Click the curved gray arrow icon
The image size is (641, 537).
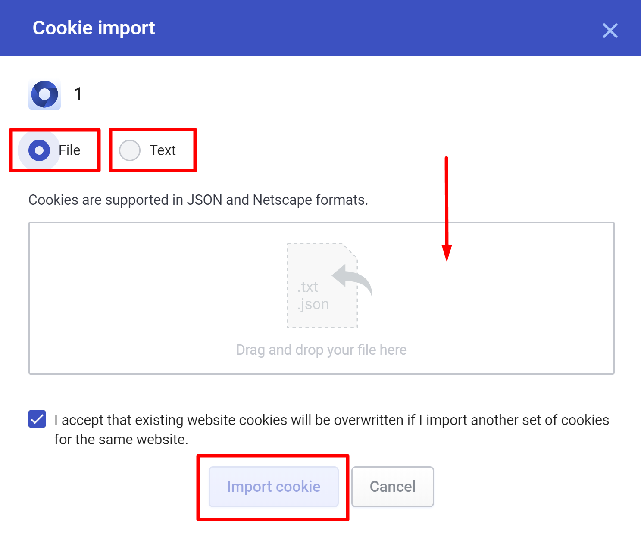(353, 281)
